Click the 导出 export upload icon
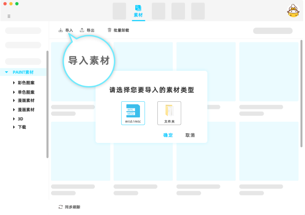Viewport: 305px width, 215px height. 82,30
